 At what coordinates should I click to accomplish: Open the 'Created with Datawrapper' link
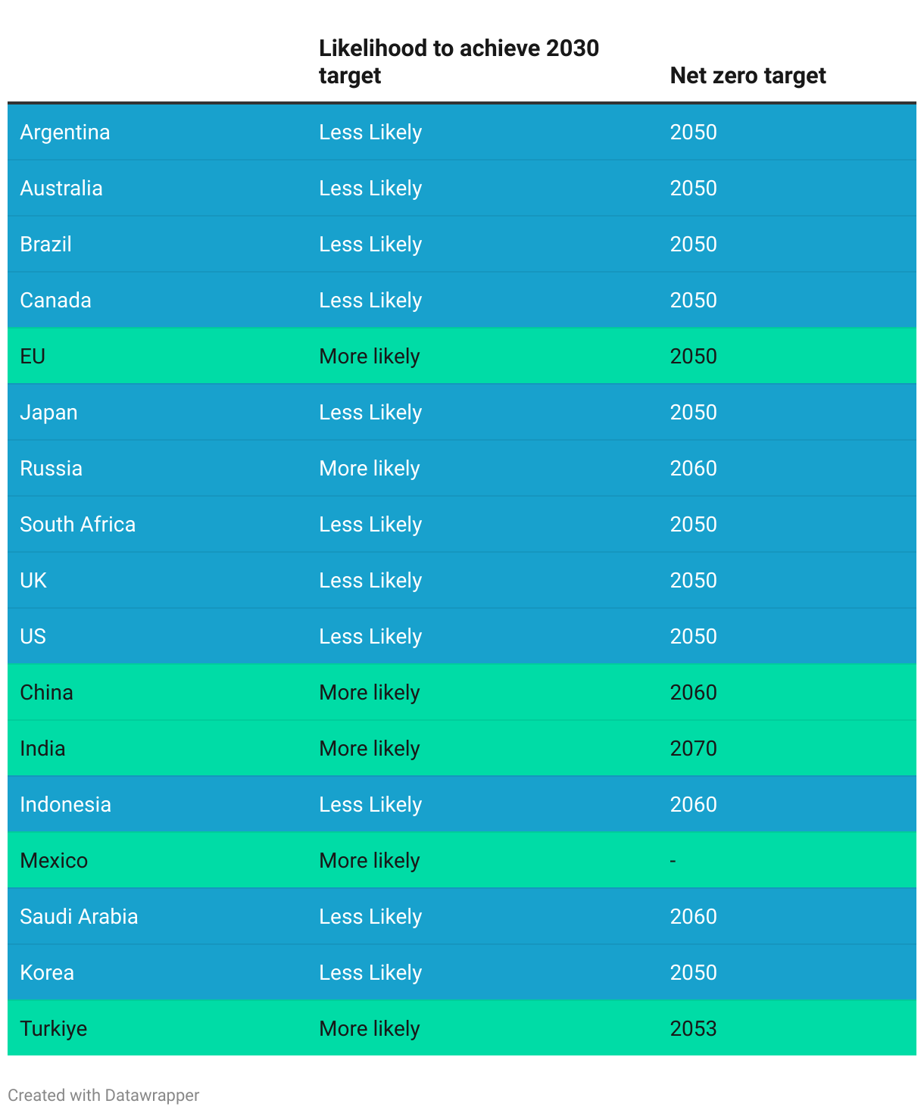pos(104,1095)
